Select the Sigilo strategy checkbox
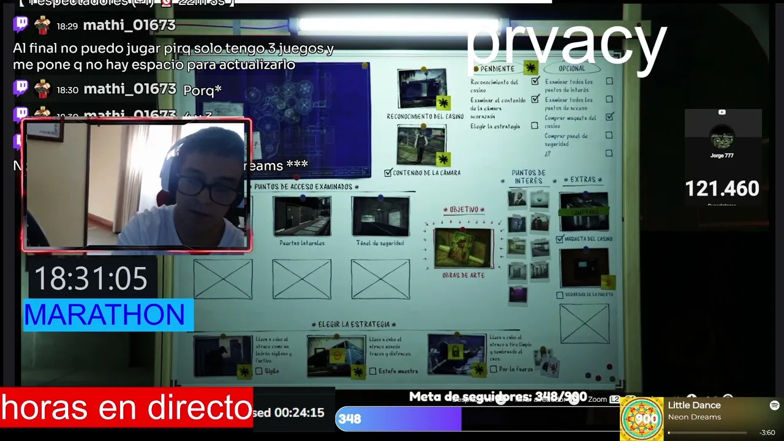The image size is (784, 441). coord(259,371)
